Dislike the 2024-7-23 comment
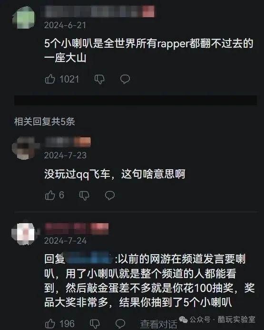Image resolution: width=264 pixels, height=330 pixels. [84, 196]
